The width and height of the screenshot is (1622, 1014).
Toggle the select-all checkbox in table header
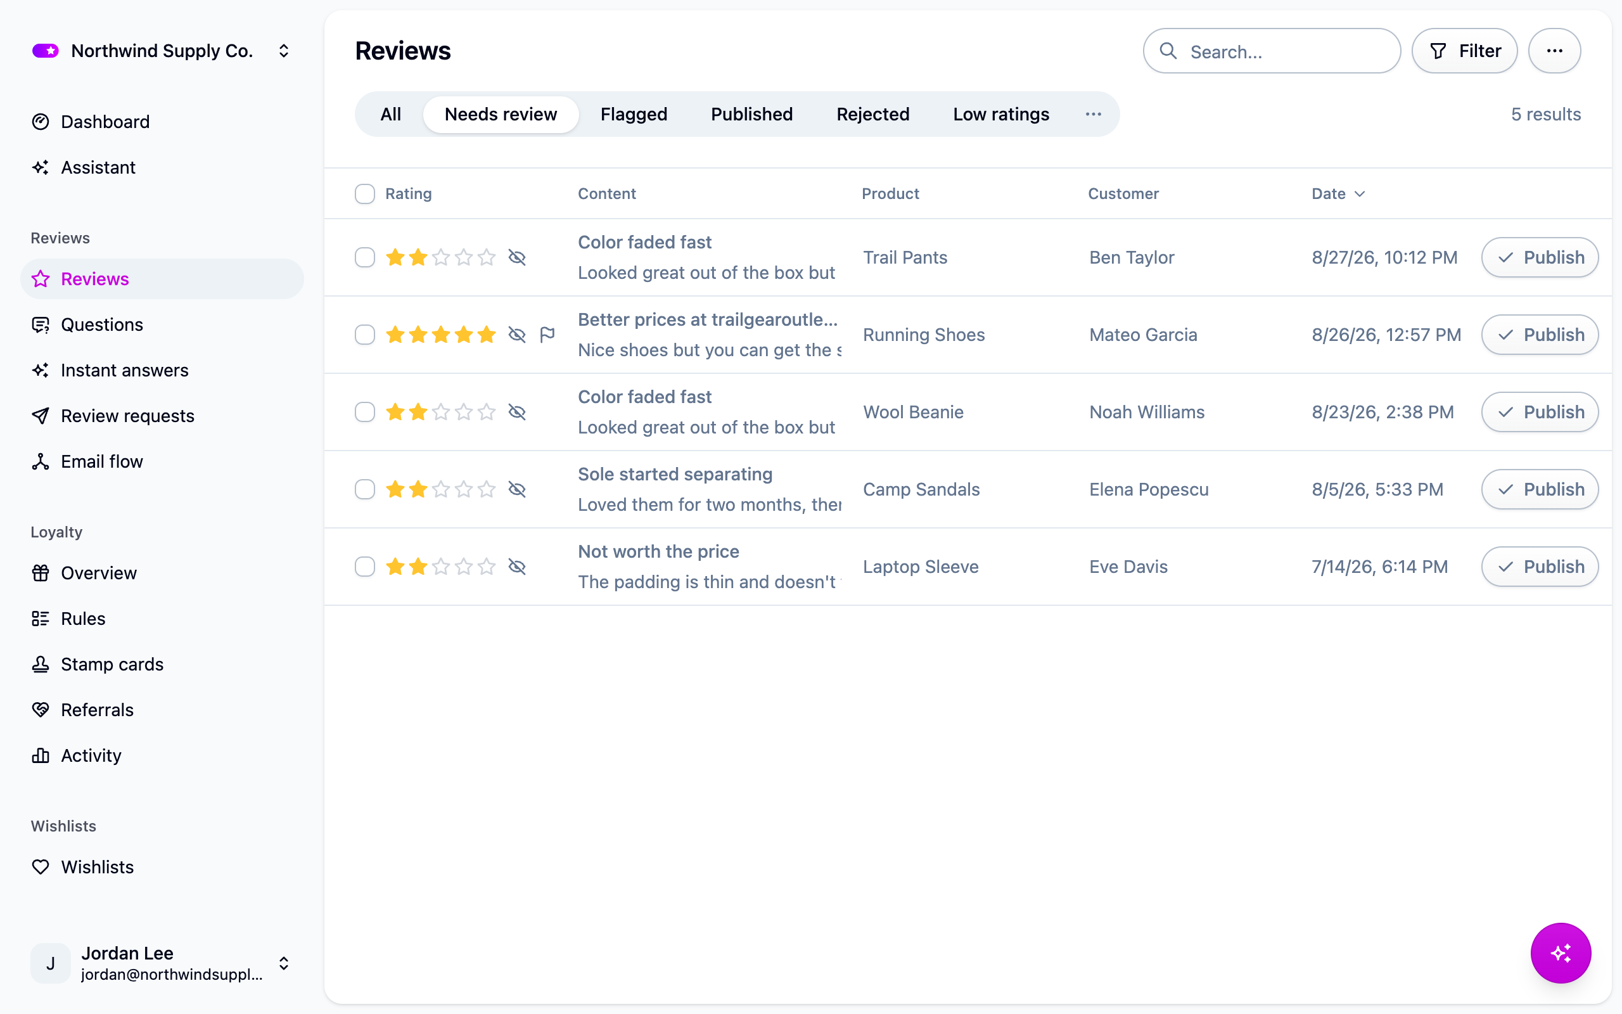364,194
